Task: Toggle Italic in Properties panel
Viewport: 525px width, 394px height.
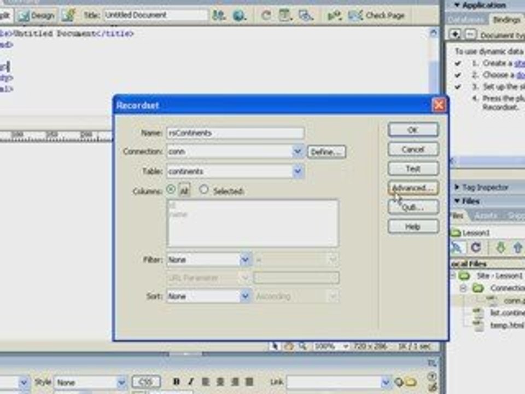Action: click(190, 381)
